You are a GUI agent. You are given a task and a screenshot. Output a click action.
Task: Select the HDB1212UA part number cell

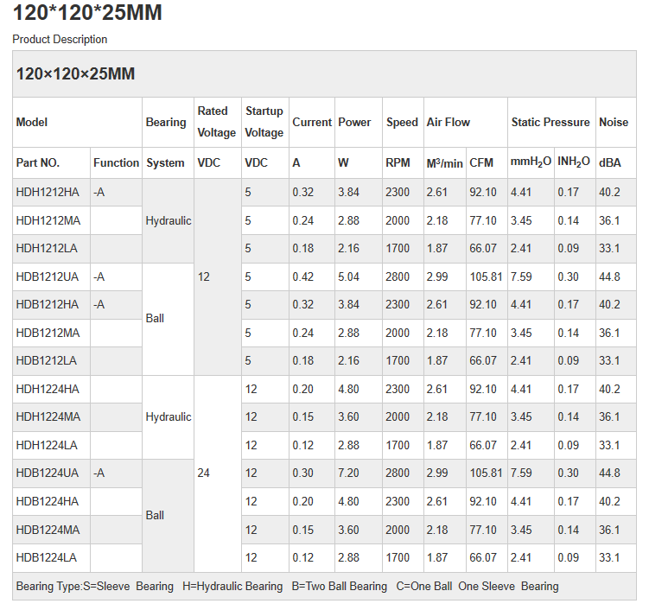pos(48,276)
